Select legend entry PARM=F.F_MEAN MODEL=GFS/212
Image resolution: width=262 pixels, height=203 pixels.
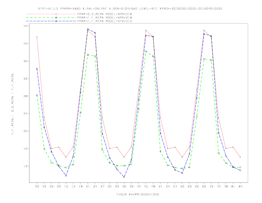[105, 21]
